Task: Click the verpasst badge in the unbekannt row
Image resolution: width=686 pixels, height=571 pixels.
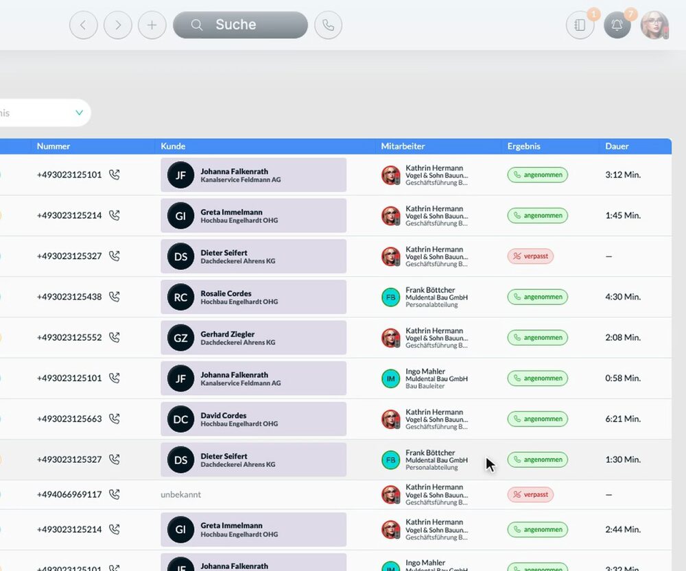Action: pos(530,494)
